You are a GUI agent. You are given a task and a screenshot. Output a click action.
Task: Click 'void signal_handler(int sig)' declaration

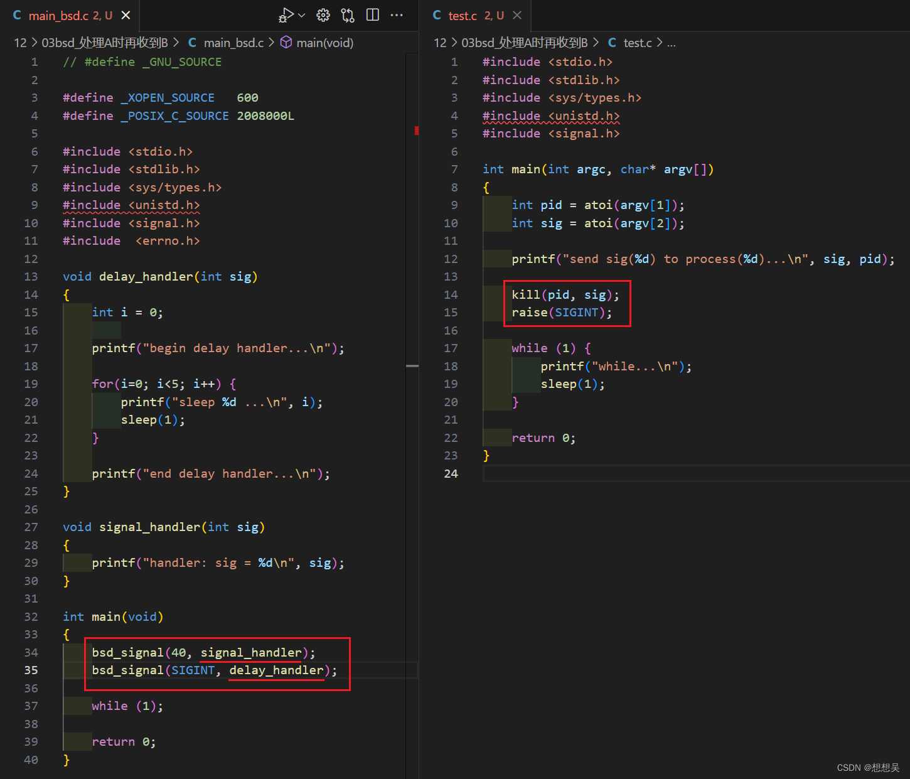click(164, 527)
